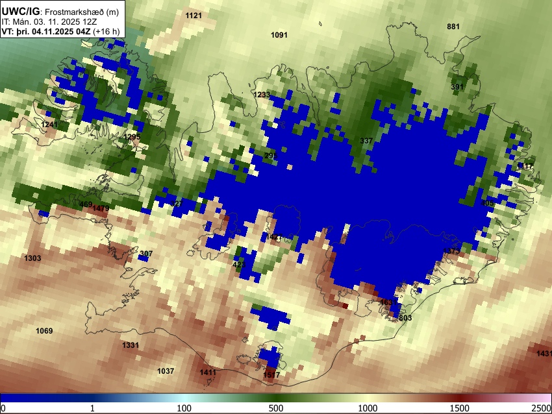This screenshot has width=552, height=414.
Task: Click the legend tick labelled 2500
Action: click(x=542, y=408)
